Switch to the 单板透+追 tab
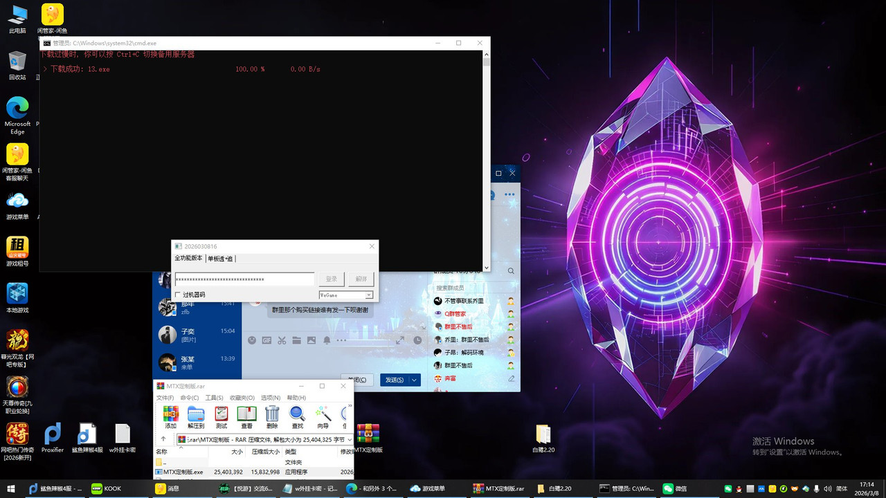886x498 pixels. 220,258
